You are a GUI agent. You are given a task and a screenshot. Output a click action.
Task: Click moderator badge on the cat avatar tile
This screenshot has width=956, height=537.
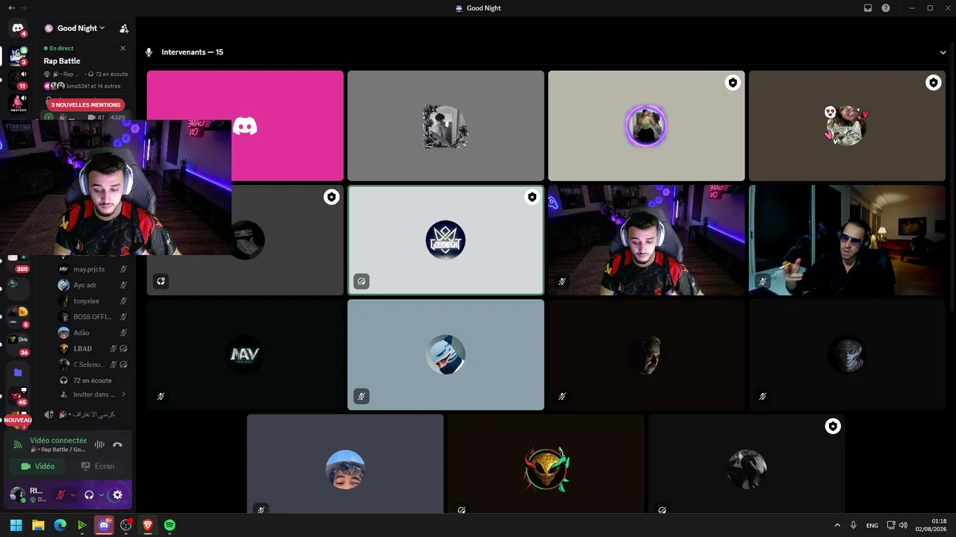click(933, 83)
